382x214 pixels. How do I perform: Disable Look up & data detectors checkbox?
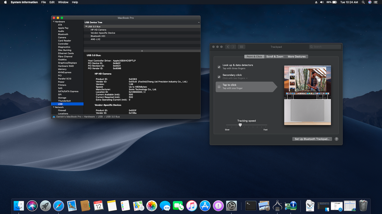tap(219, 67)
